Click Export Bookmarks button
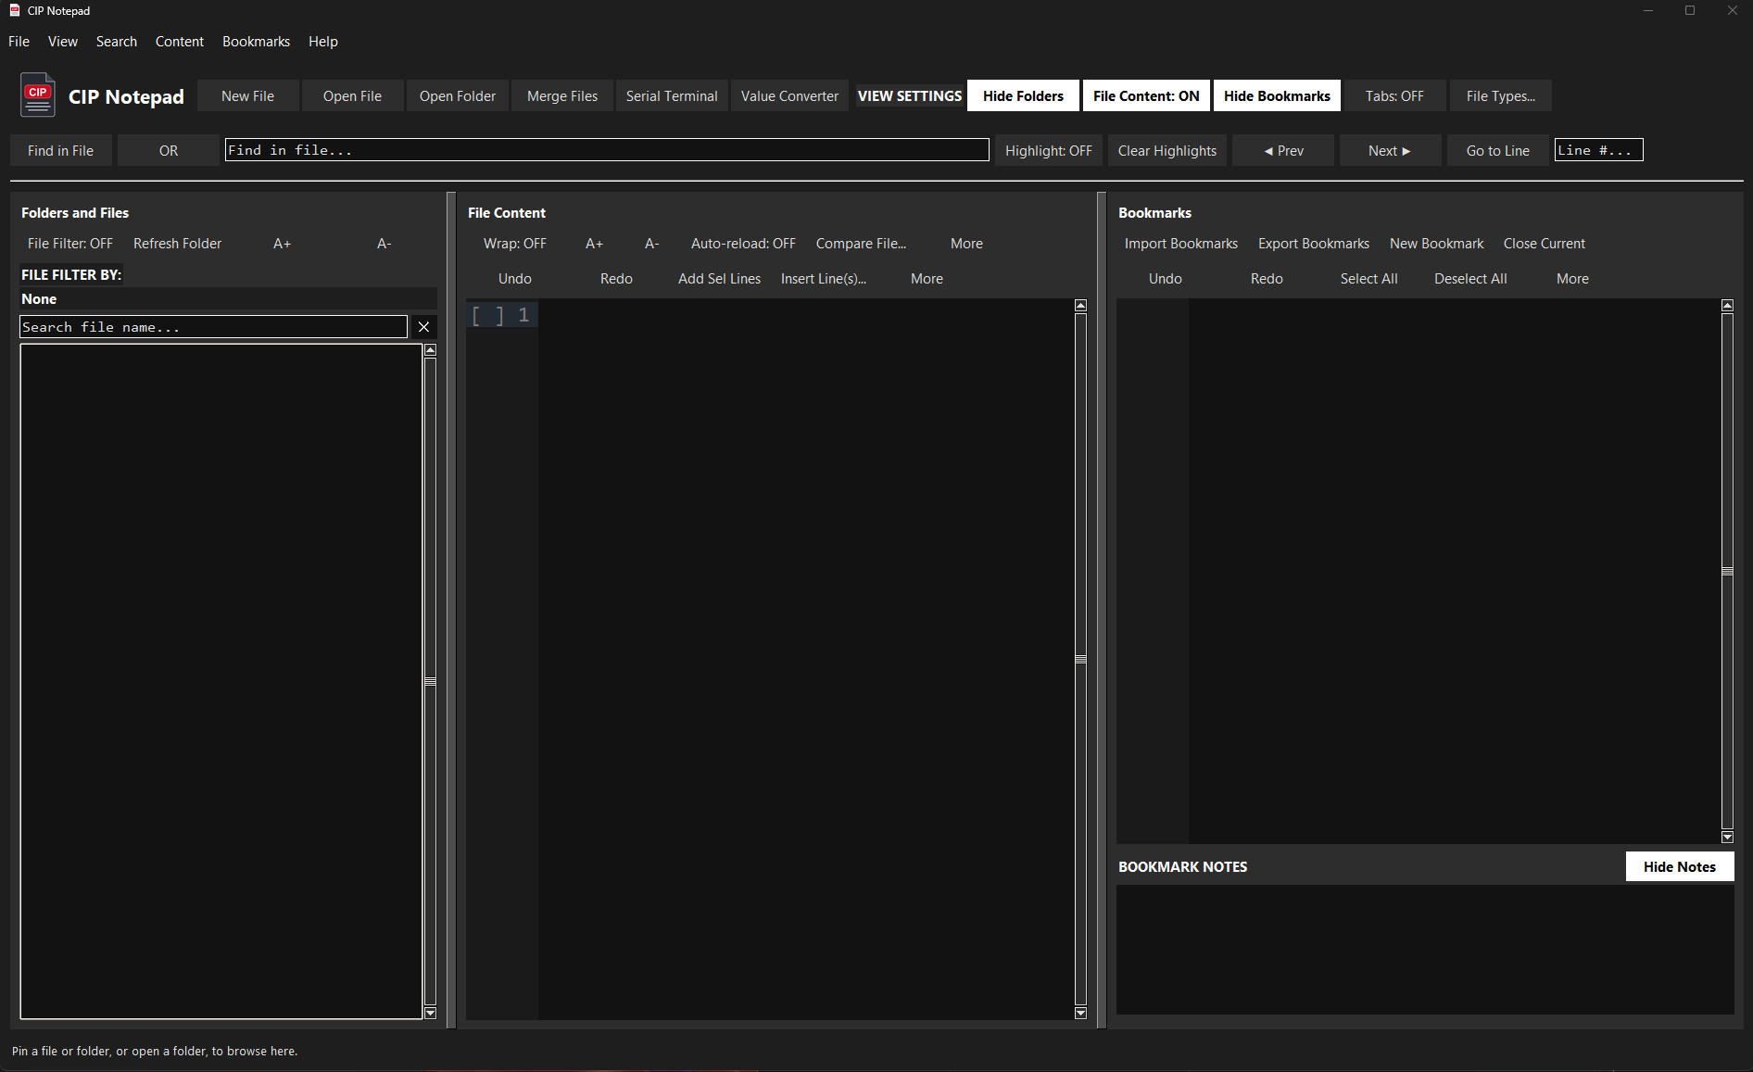 coord(1314,244)
